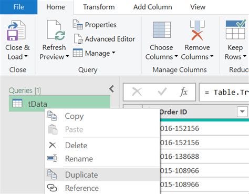Click the Delete X icon in context menu

coord(53,145)
